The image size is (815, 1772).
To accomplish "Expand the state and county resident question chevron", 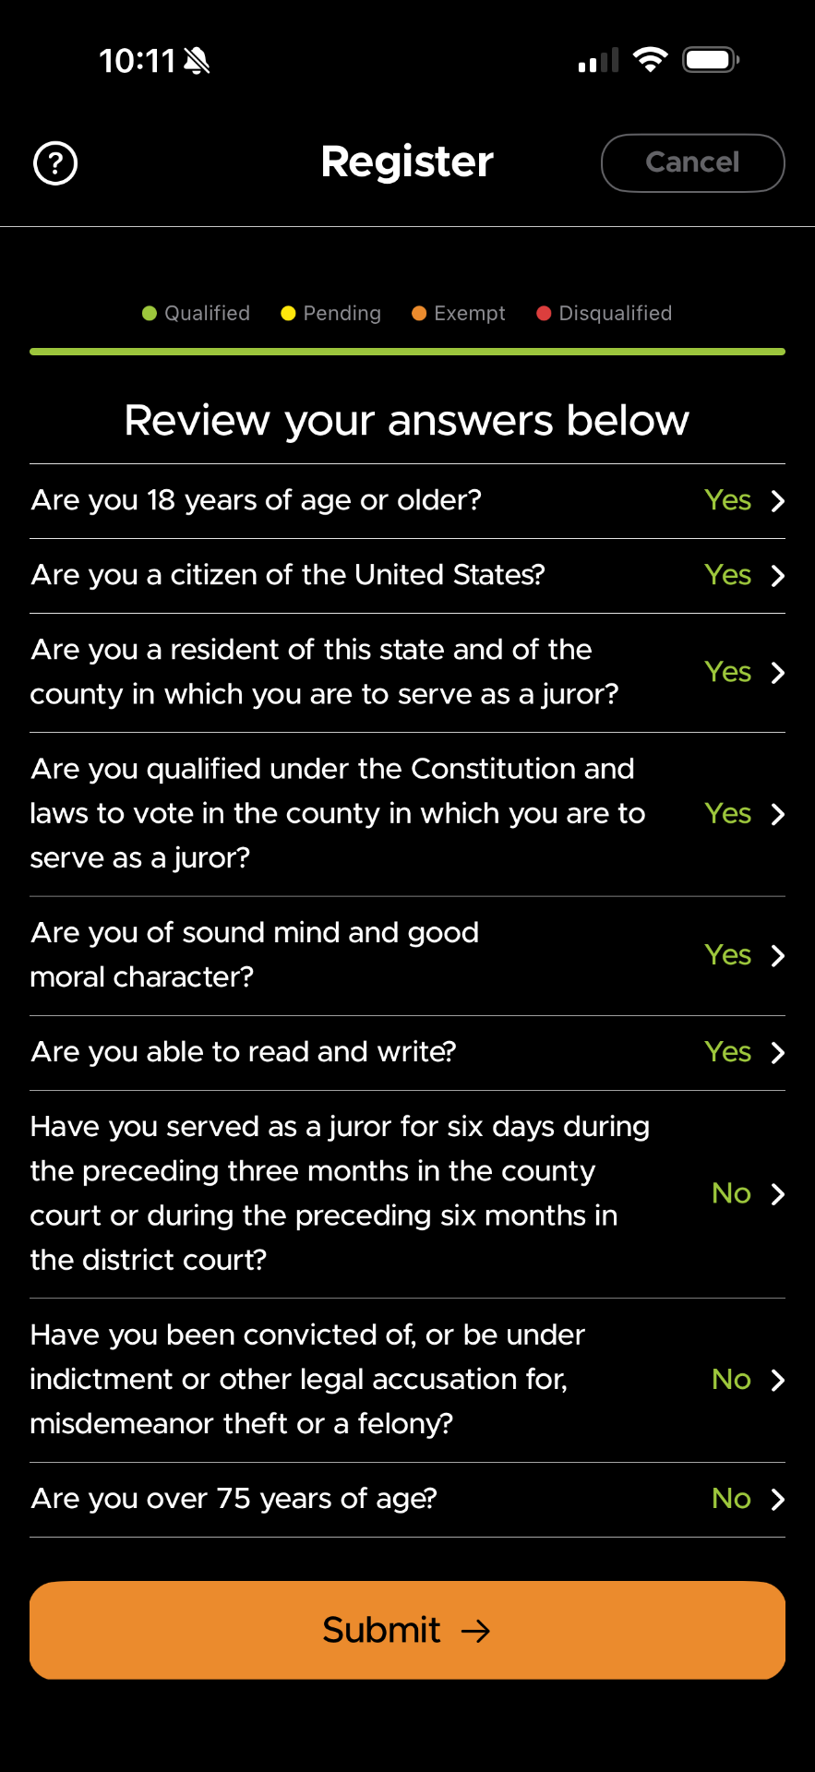I will [x=778, y=673].
